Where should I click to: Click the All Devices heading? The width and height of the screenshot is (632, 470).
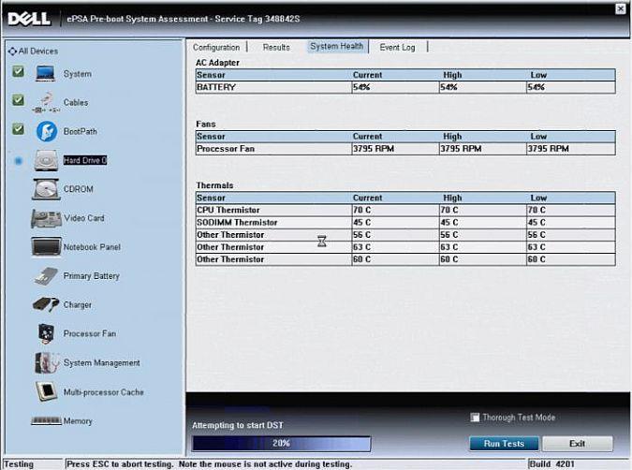(38, 51)
